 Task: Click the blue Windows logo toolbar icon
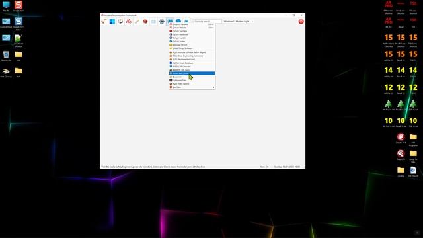[x=112, y=22]
